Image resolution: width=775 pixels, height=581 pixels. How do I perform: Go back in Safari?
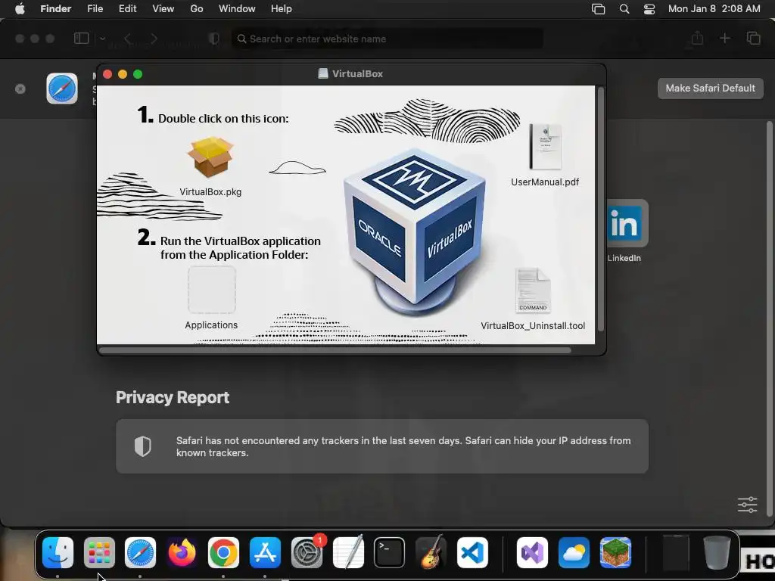pos(127,39)
